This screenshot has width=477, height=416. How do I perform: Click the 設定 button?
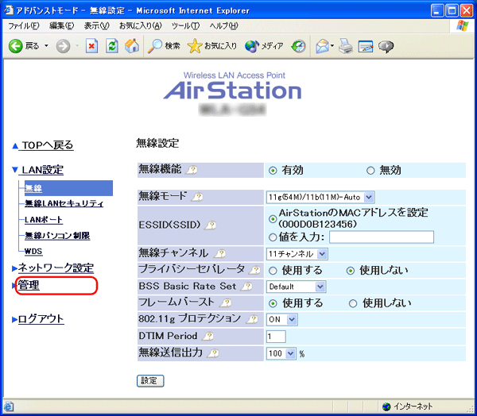(x=150, y=380)
